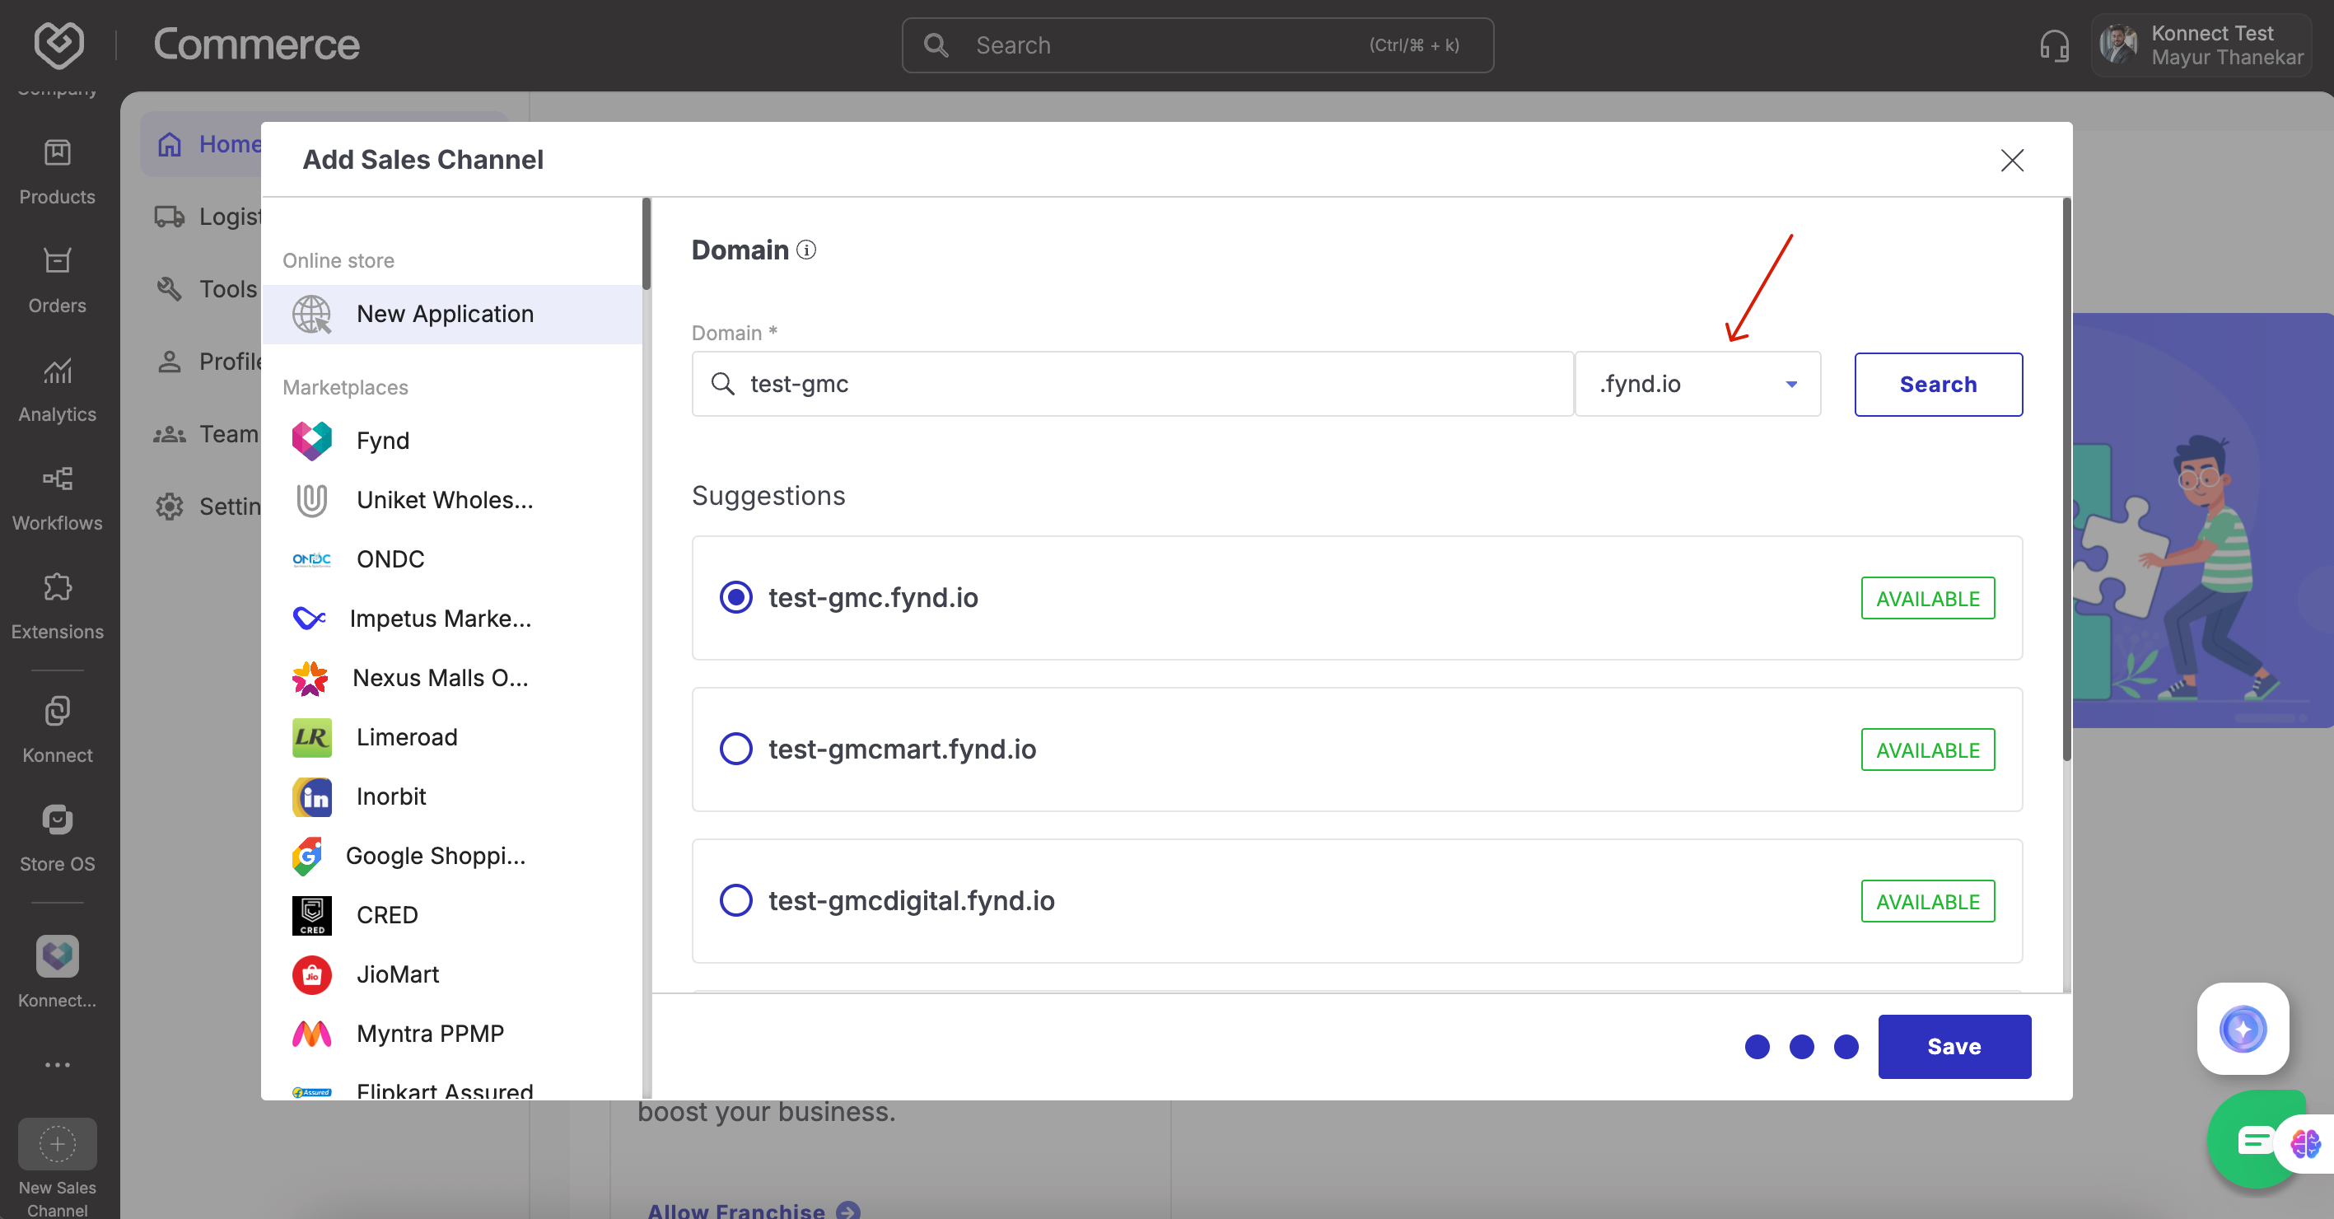2334x1219 pixels.
Task: Choose the test-gmcdigital.fynd.io radio button
Action: (x=735, y=900)
